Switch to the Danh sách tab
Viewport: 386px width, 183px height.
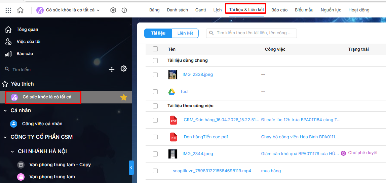point(178,10)
